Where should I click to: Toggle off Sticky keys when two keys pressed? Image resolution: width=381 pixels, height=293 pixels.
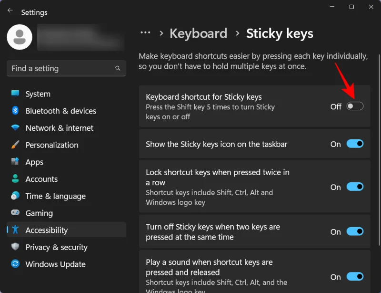coord(355,231)
